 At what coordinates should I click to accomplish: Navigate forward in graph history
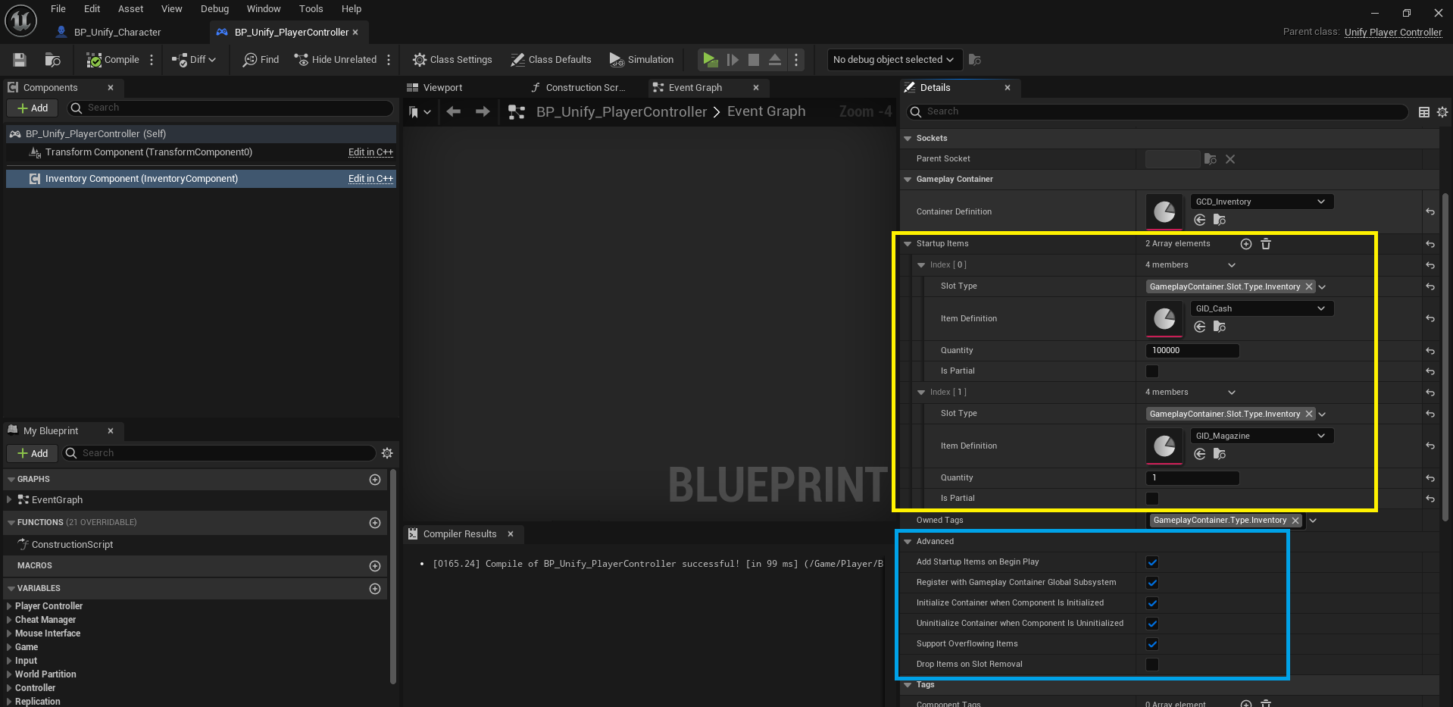[483, 112]
